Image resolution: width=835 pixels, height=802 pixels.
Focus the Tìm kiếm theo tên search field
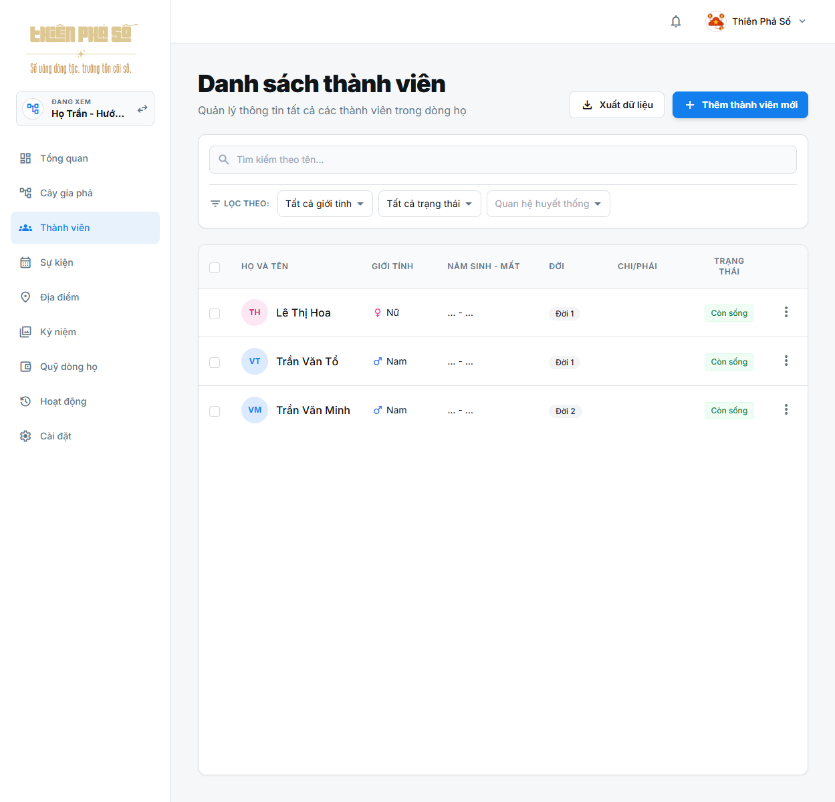[503, 160]
